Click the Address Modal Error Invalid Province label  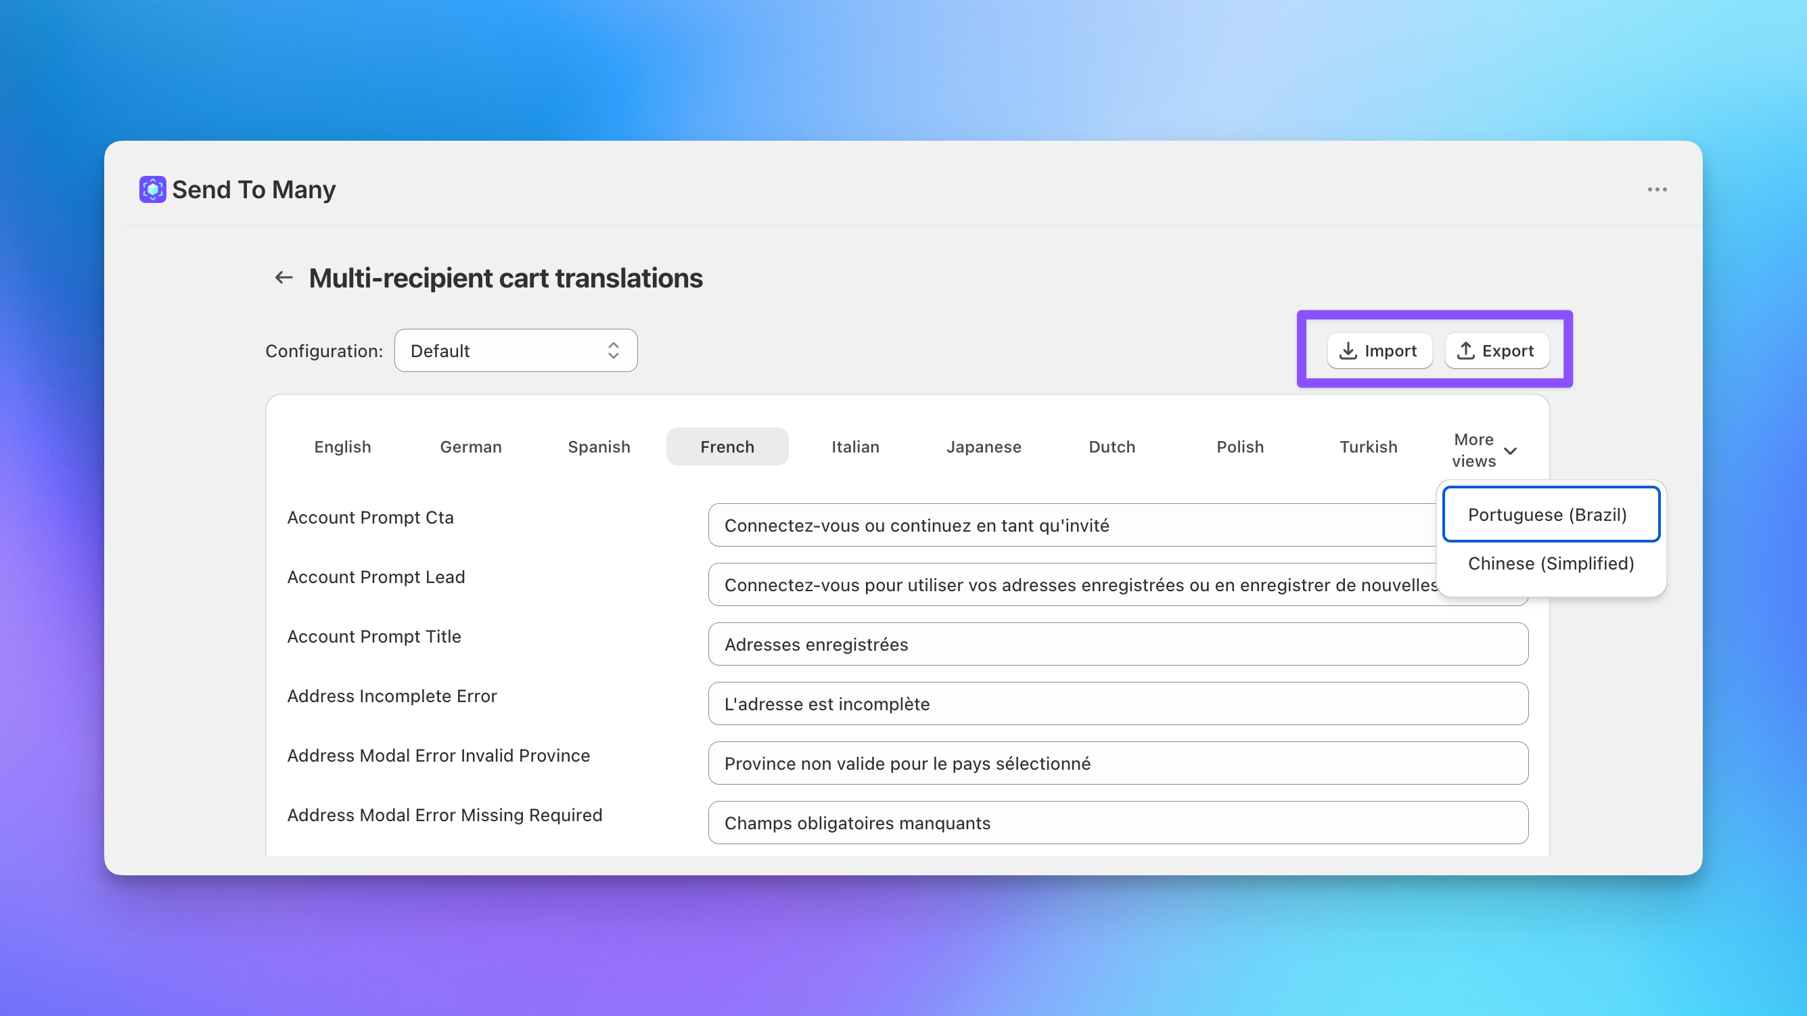point(438,756)
